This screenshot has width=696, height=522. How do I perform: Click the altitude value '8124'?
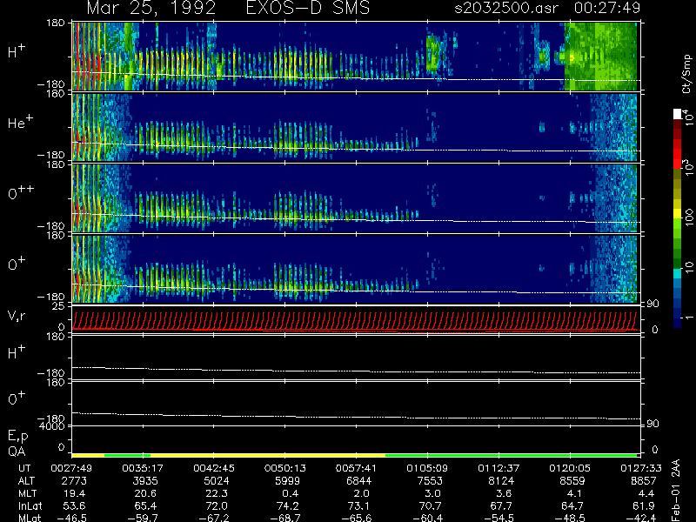click(x=501, y=481)
